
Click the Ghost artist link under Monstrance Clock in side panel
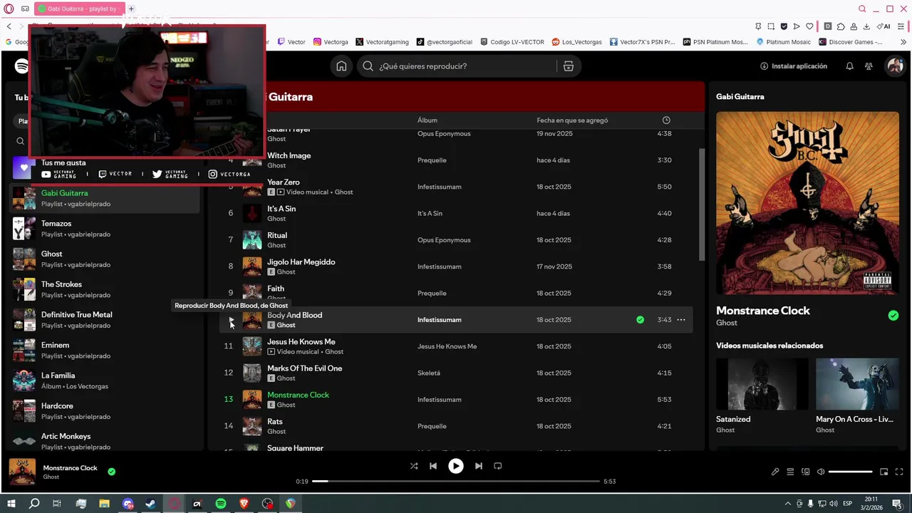coord(727,323)
